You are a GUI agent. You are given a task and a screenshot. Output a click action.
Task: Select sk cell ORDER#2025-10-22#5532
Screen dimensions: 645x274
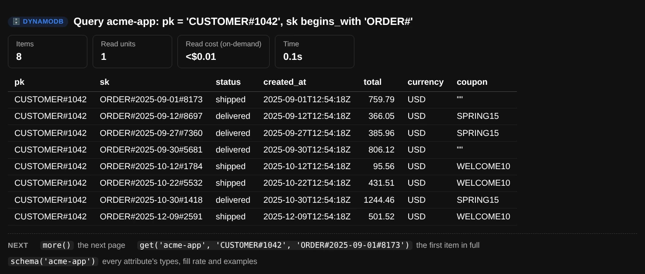click(x=151, y=183)
